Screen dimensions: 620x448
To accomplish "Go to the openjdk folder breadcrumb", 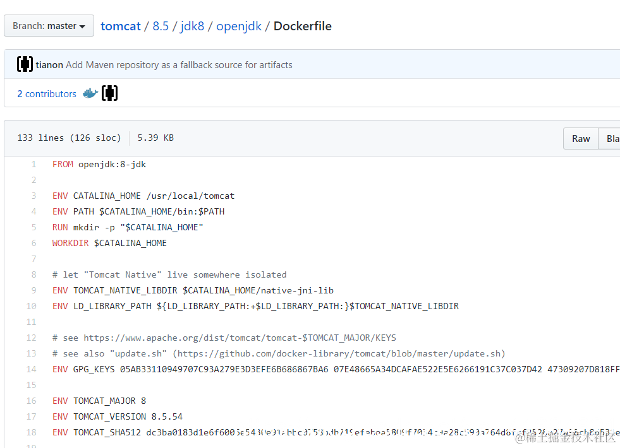I will 239,26.
